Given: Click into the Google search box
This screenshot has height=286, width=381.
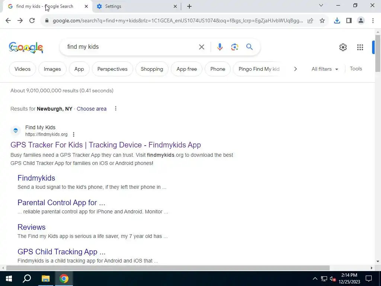Looking at the screenshot, I should pos(131,47).
